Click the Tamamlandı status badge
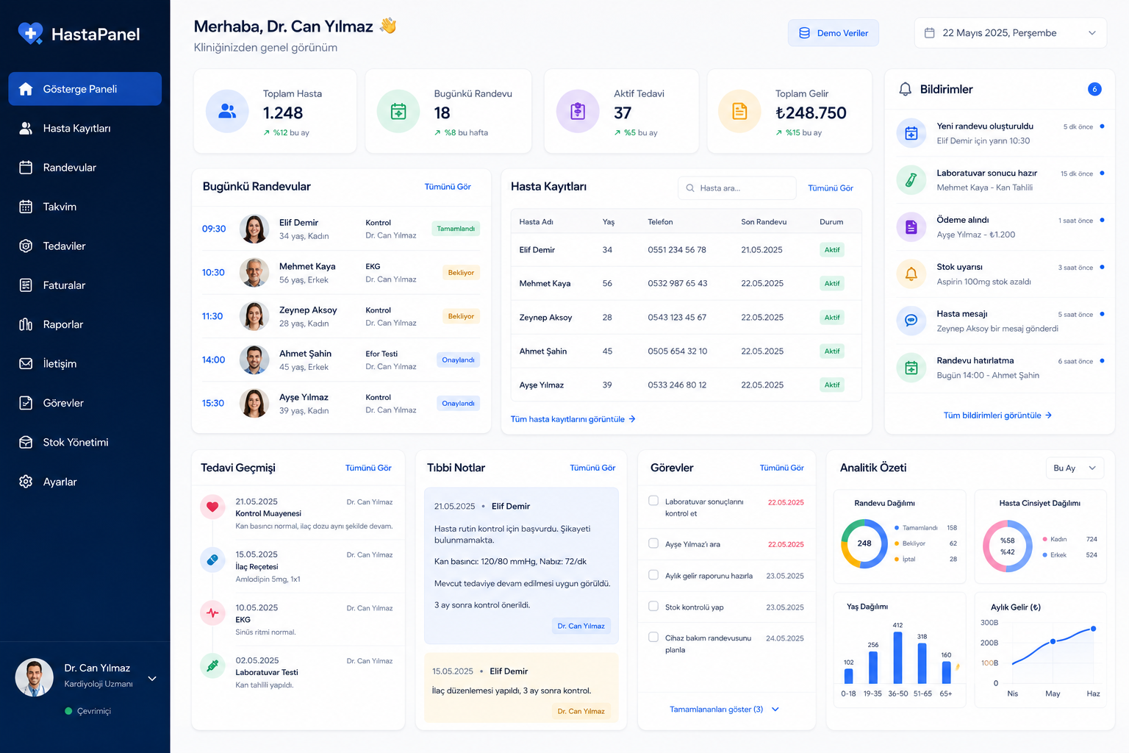 pyautogui.click(x=456, y=229)
